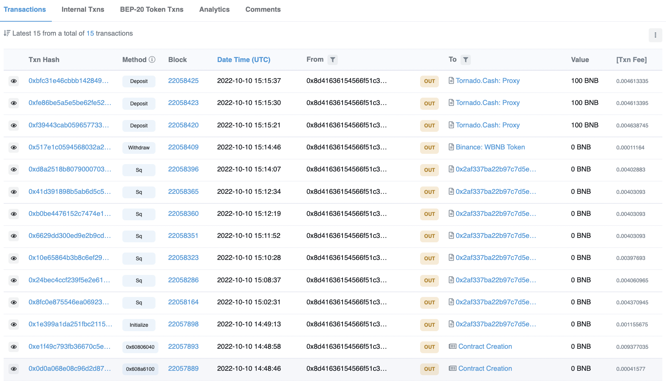Click the sort icon beside Latest 15

click(7, 33)
